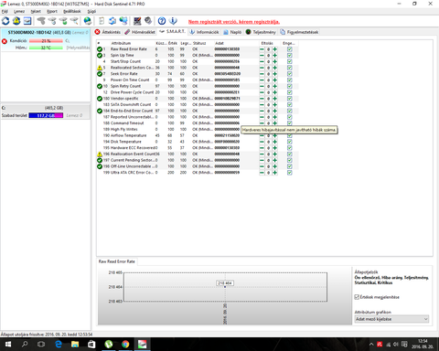Switch to the Hőmérséklet tab

click(140, 32)
